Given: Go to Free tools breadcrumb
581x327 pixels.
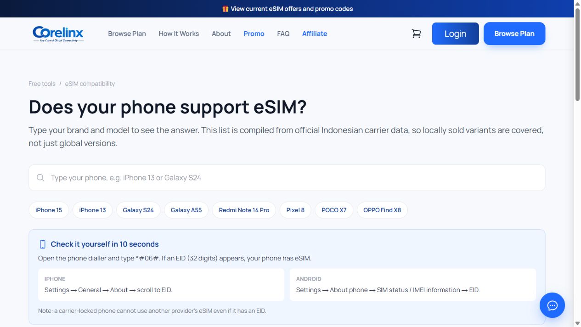Looking at the screenshot, I should [42, 84].
